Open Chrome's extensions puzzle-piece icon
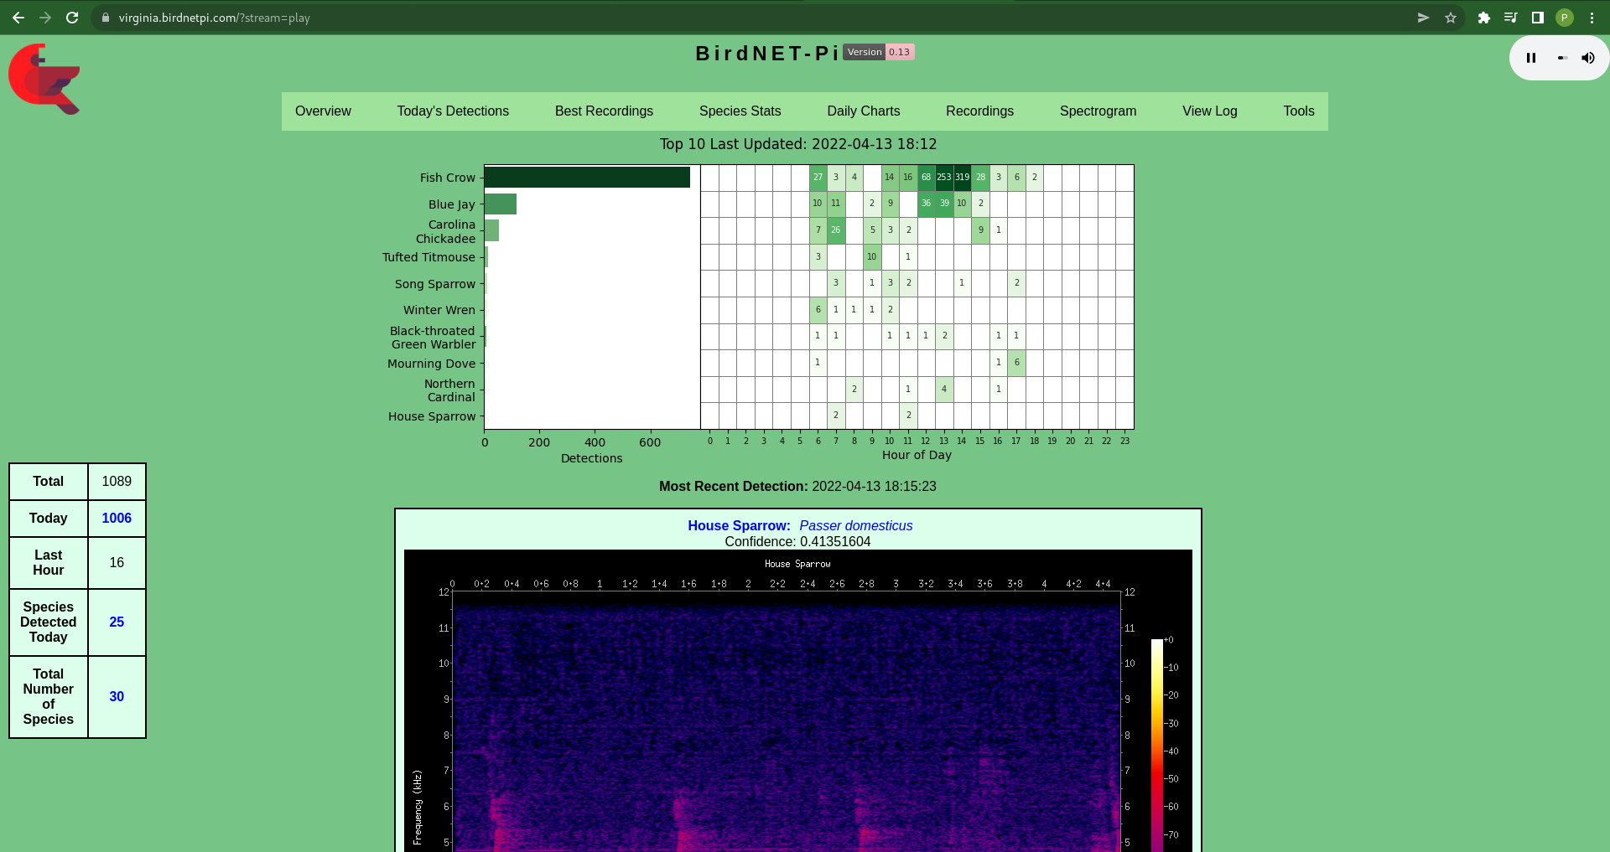Screen dimensions: 1610x852 (x=1483, y=17)
